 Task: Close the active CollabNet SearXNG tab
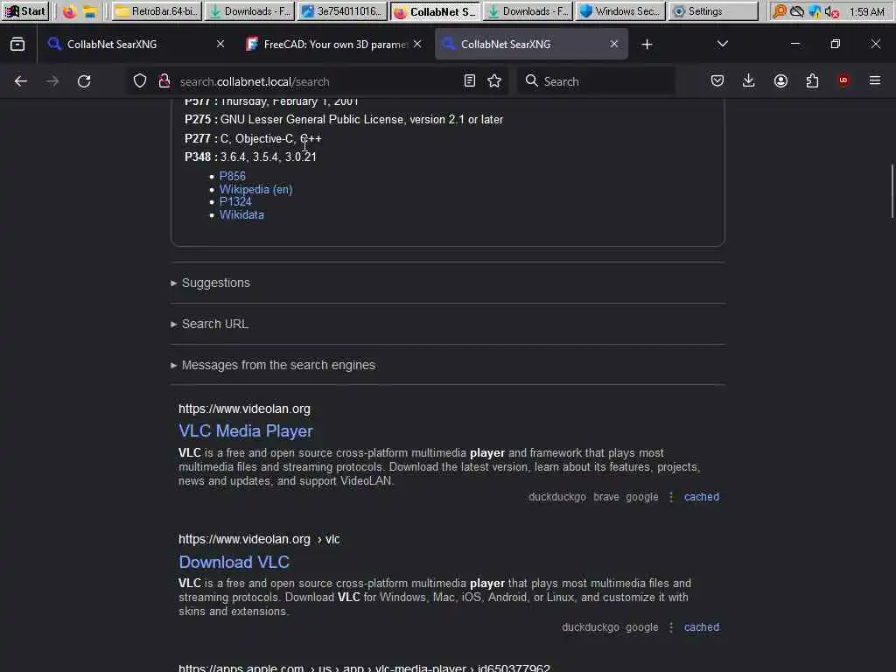(x=614, y=44)
